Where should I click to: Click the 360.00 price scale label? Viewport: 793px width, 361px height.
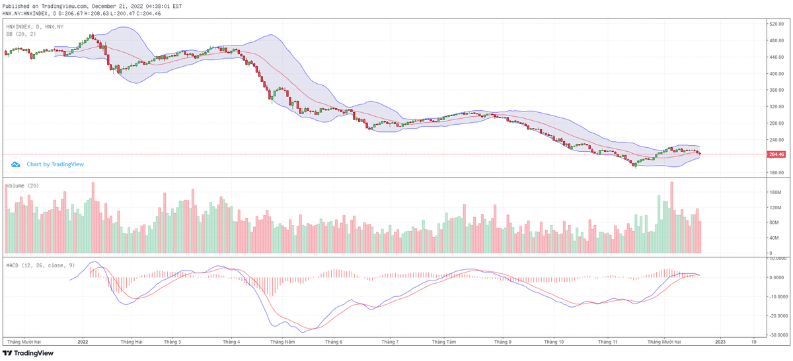click(x=776, y=107)
